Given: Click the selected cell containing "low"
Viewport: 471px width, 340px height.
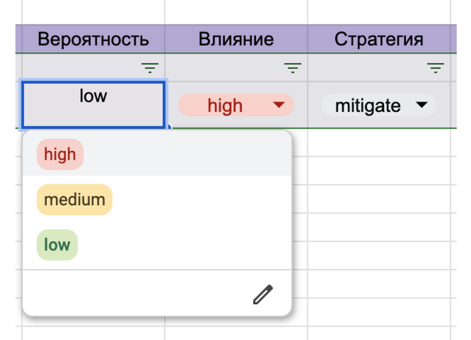Looking at the screenshot, I should [93, 105].
